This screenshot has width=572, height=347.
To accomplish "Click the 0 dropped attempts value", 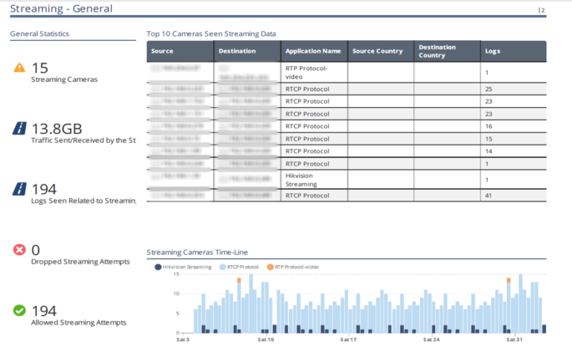I will [36, 250].
